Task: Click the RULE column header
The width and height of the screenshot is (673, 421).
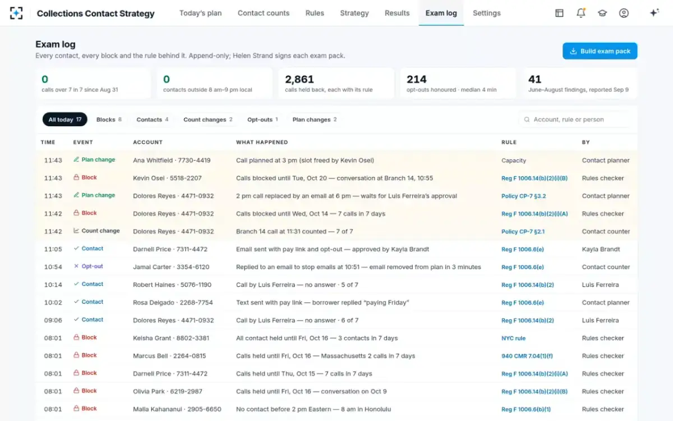Action: pos(509,143)
